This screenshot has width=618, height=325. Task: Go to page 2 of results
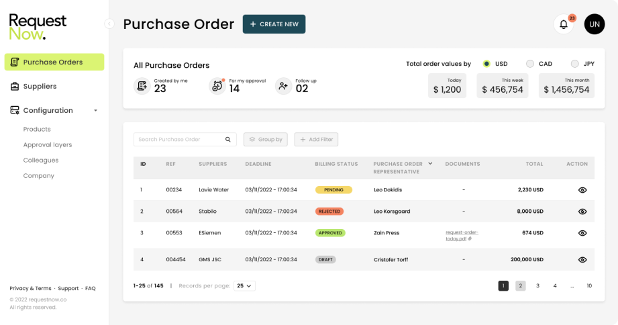(520, 285)
